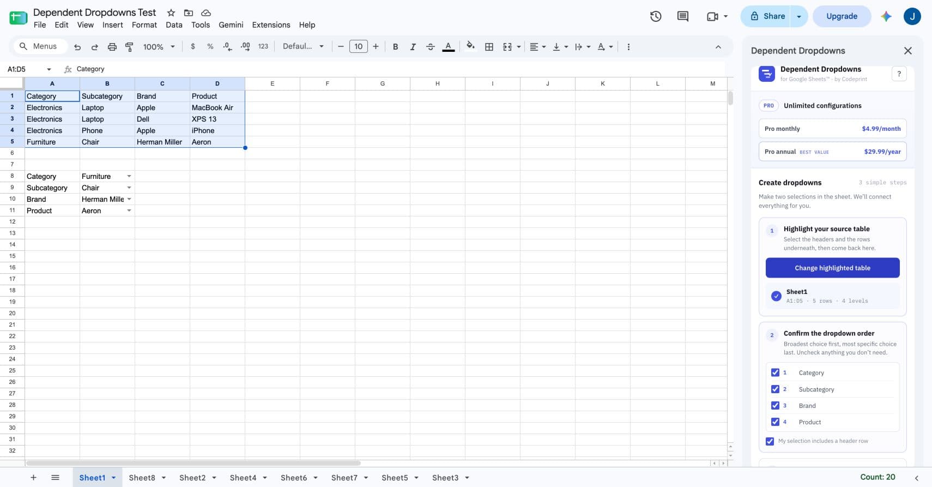Viewport: 932px width, 487px height.
Task: Click the Change highlighted table button
Action: [832, 268]
